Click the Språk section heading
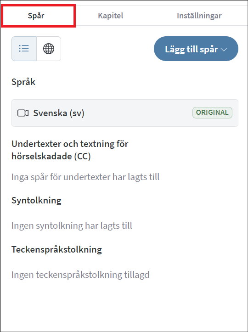Image resolution: width=248 pixels, height=332 pixels. point(23,82)
